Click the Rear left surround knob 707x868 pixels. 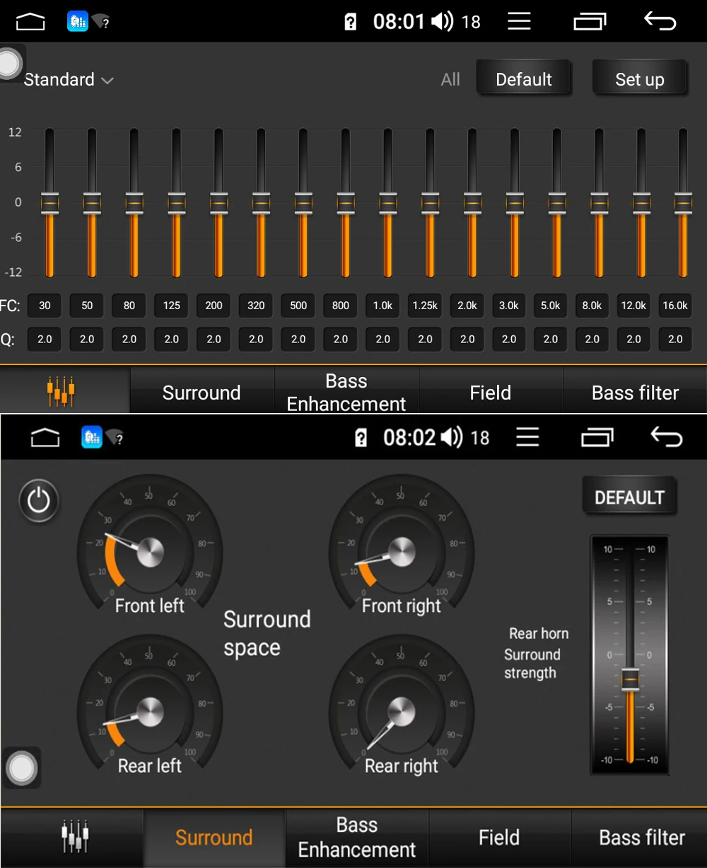click(150, 712)
